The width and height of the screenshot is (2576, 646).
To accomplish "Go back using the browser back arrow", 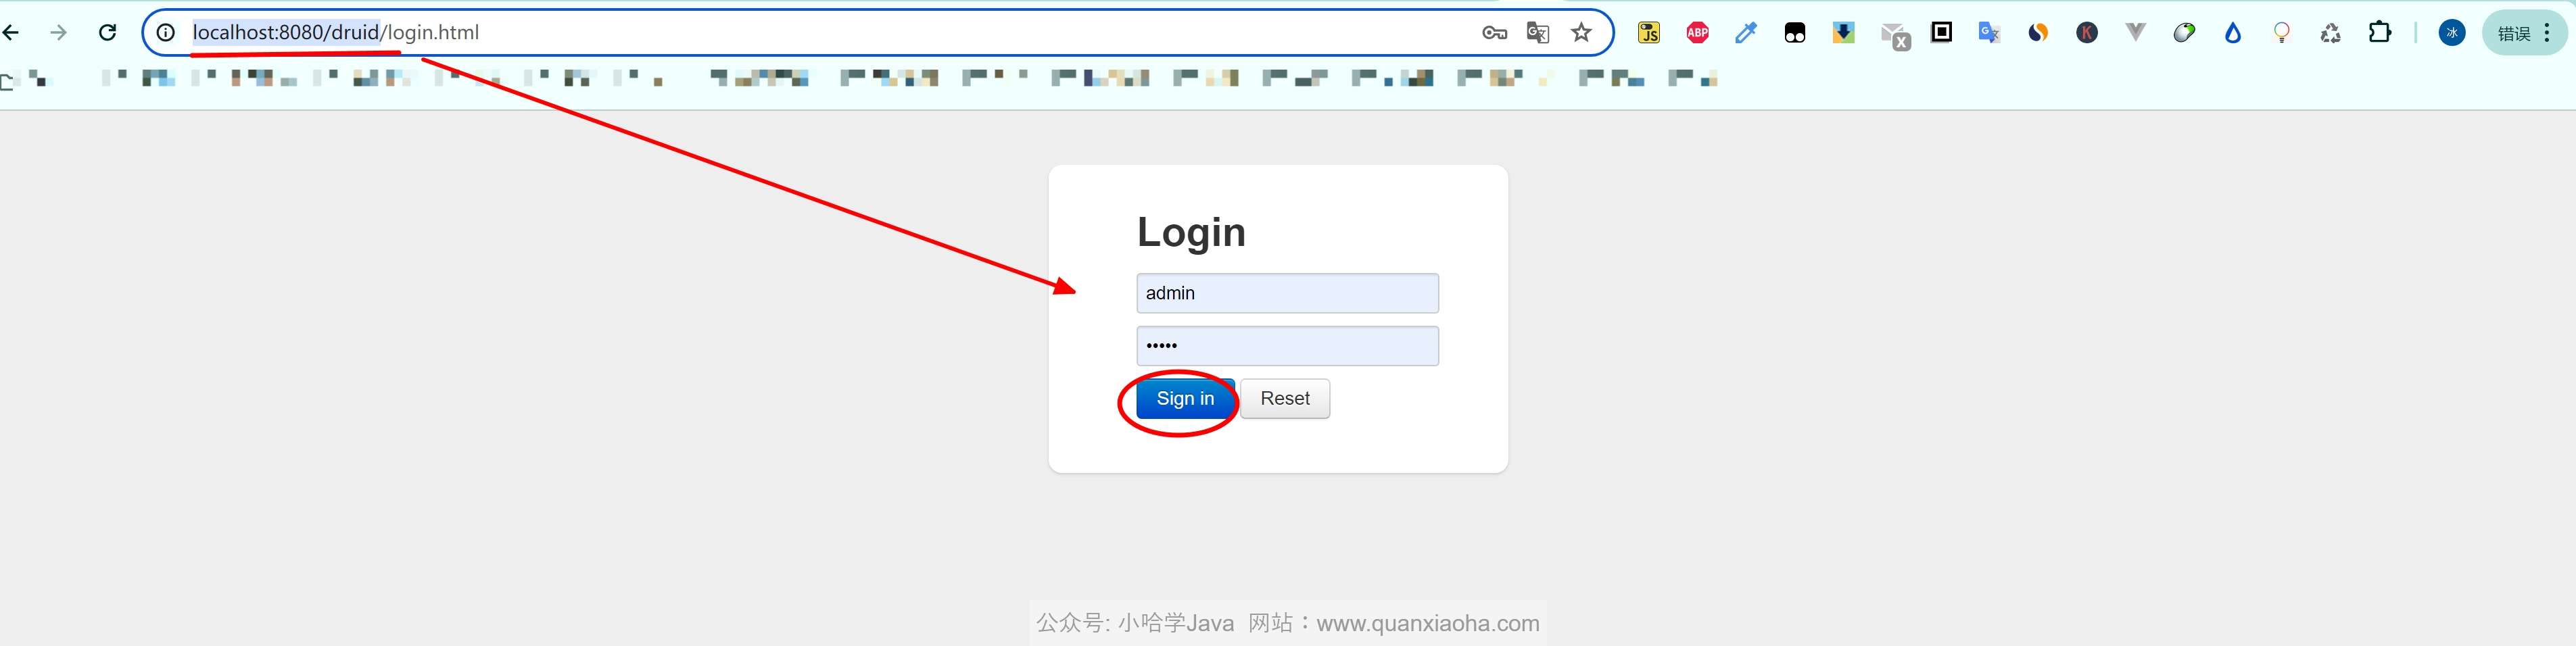I will point(12,33).
